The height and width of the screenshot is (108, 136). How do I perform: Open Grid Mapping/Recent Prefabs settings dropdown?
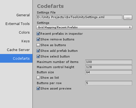point(84,27)
